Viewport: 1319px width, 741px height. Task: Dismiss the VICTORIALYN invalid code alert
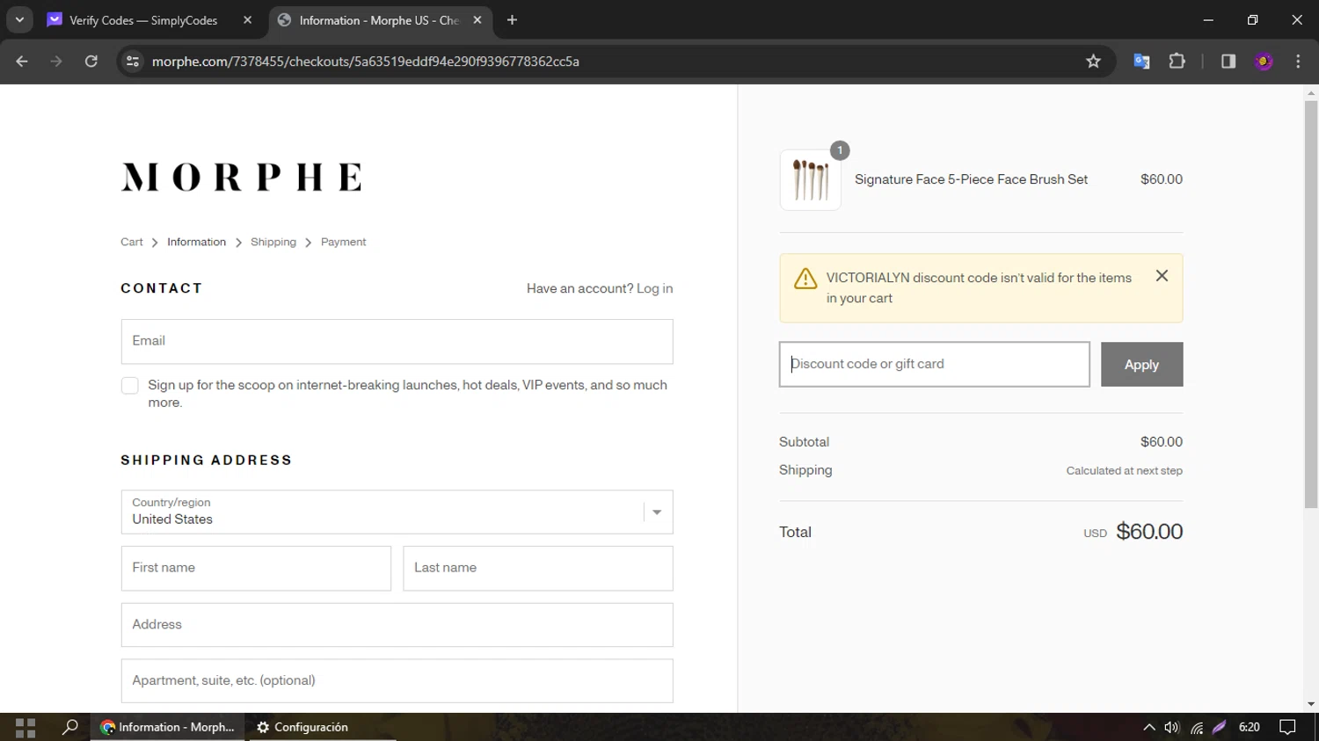pyautogui.click(x=1162, y=276)
